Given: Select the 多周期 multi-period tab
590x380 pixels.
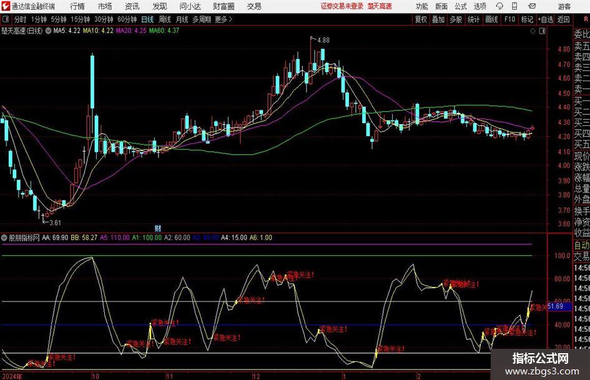Looking at the screenshot, I should [202, 19].
